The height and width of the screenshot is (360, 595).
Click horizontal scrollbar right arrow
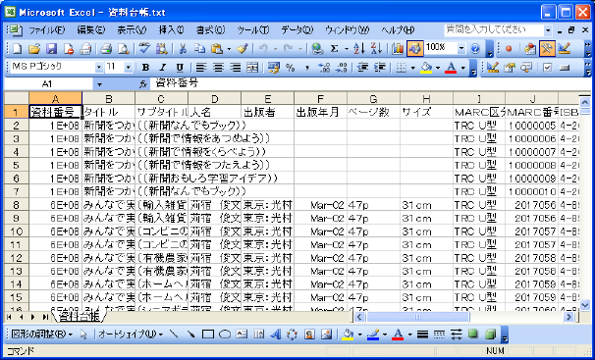[x=568, y=317]
